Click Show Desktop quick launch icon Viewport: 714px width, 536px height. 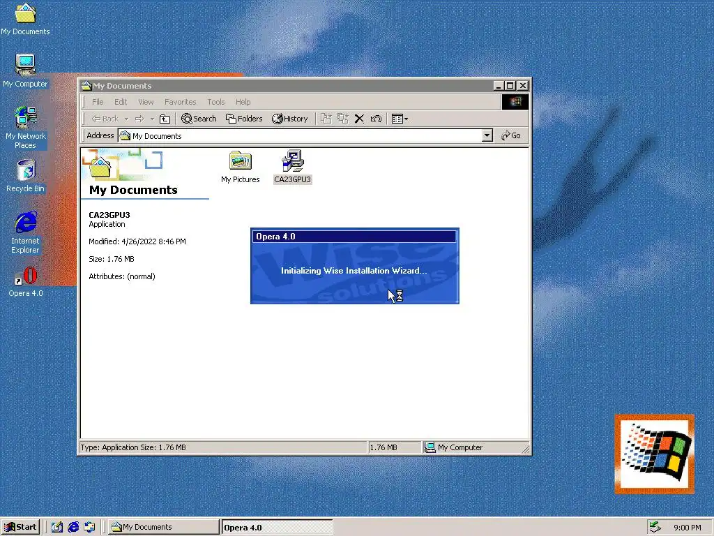pos(57,527)
